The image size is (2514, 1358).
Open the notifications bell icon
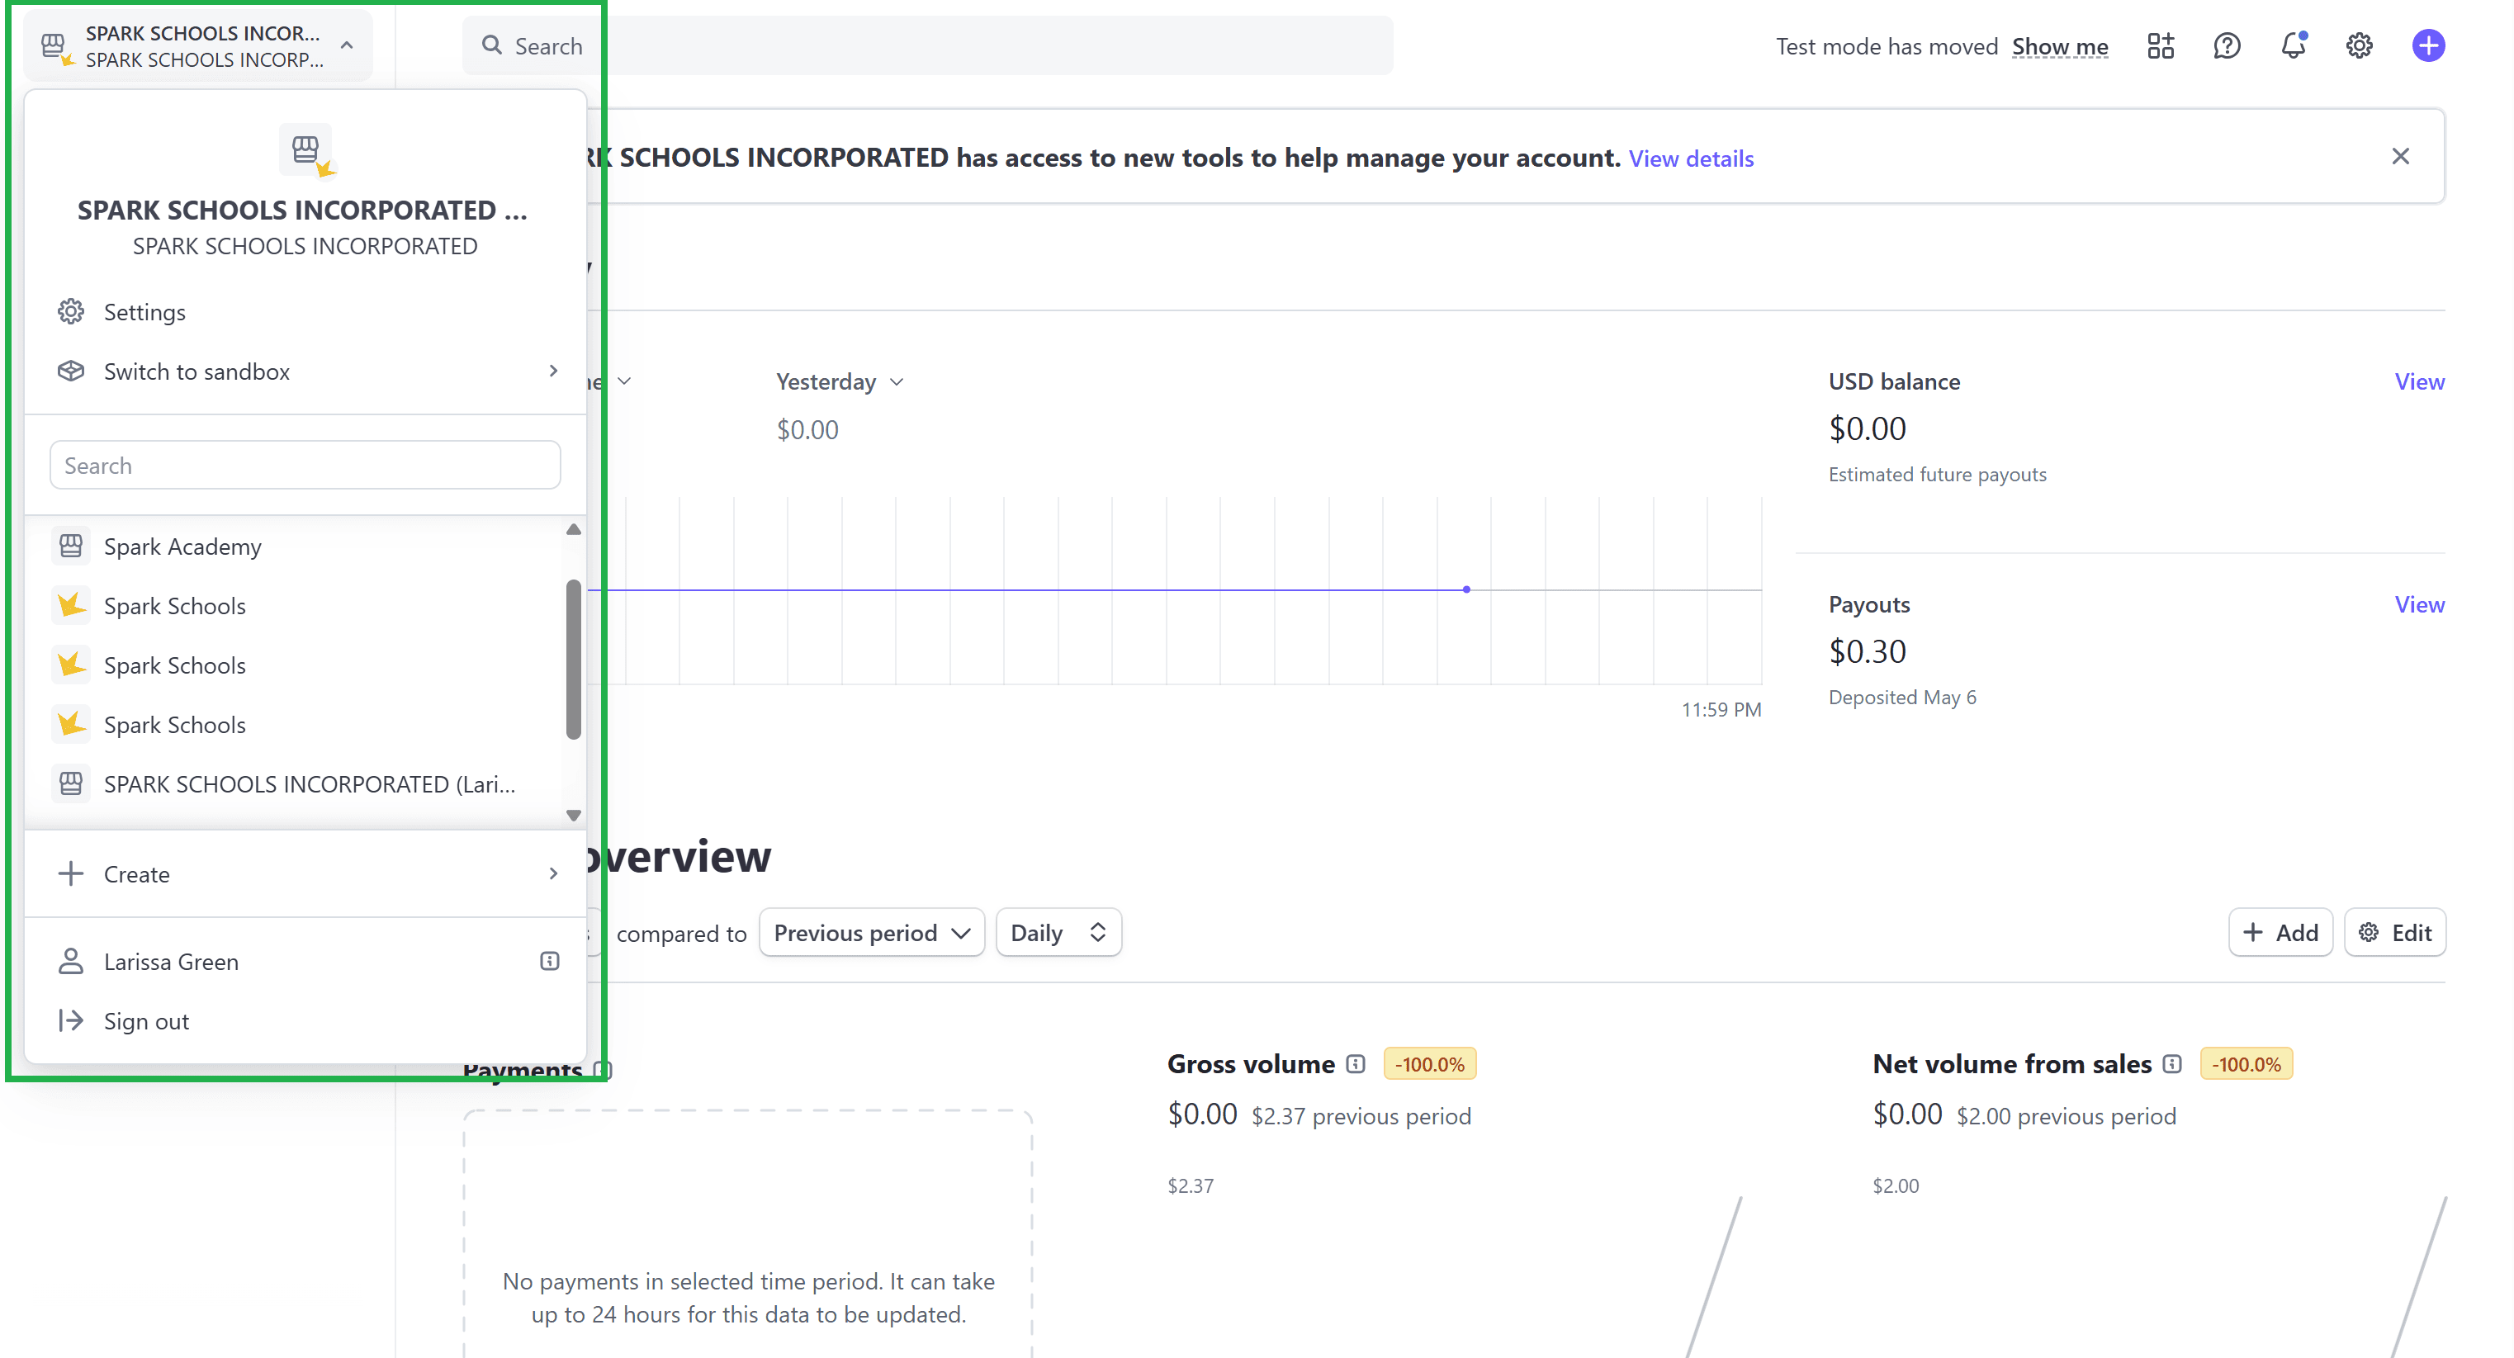coord(2293,46)
